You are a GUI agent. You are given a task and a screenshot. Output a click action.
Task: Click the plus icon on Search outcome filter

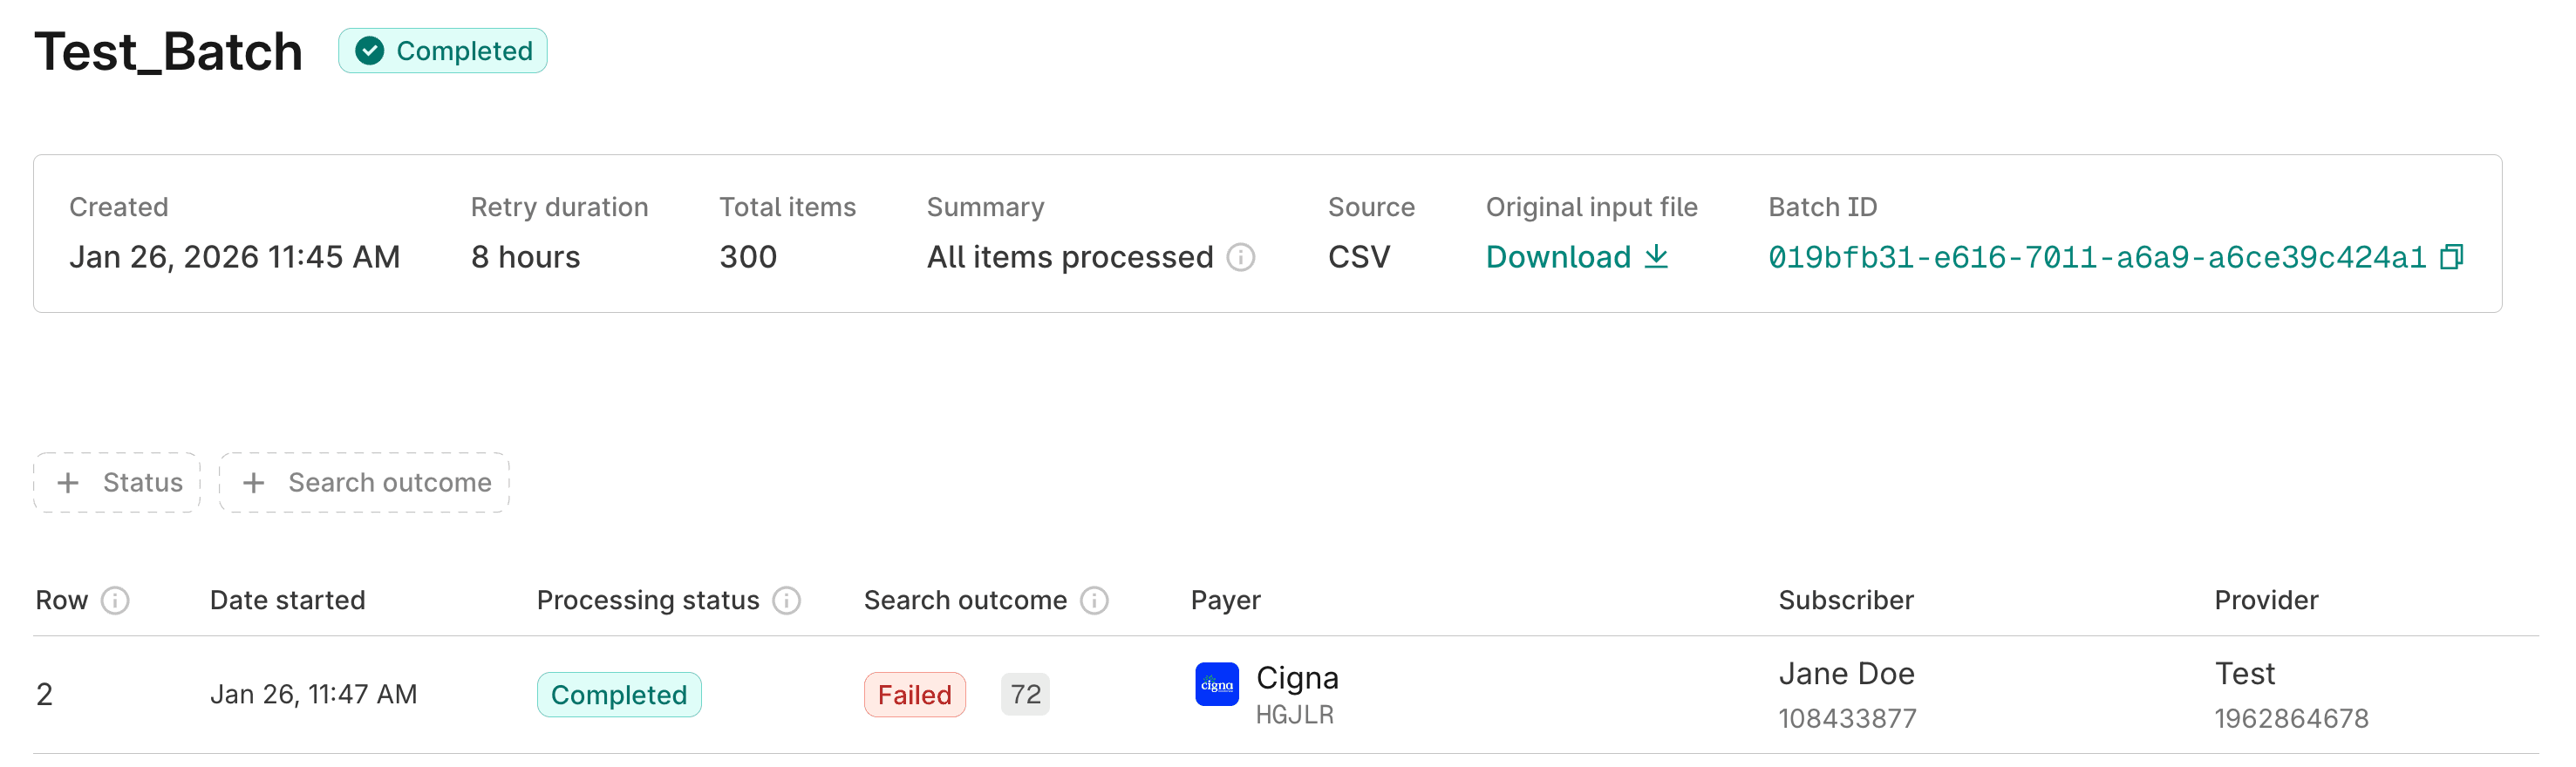[x=254, y=482]
